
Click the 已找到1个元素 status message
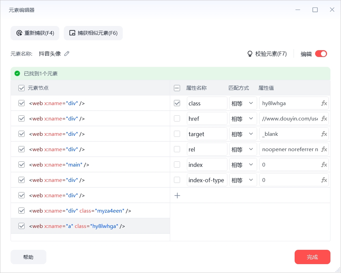pyautogui.click(x=41, y=74)
